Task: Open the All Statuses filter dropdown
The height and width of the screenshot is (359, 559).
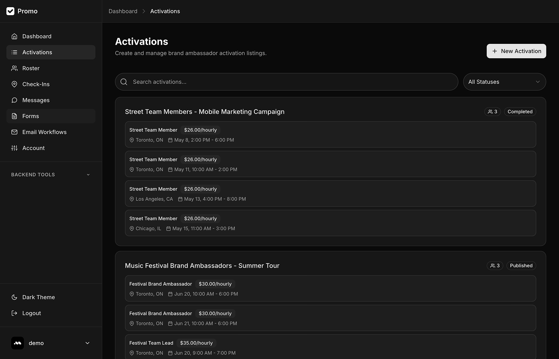Action: [504, 81]
